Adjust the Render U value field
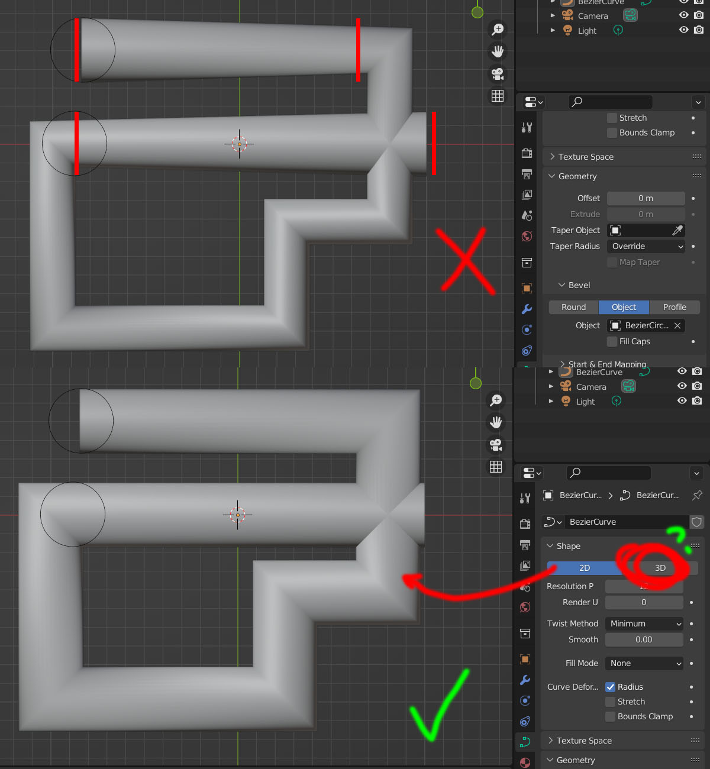This screenshot has width=710, height=769. click(644, 602)
